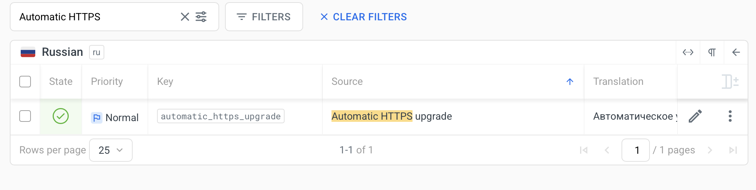Click the green approved state icon
This screenshot has height=190, width=756.
pos(61,116)
